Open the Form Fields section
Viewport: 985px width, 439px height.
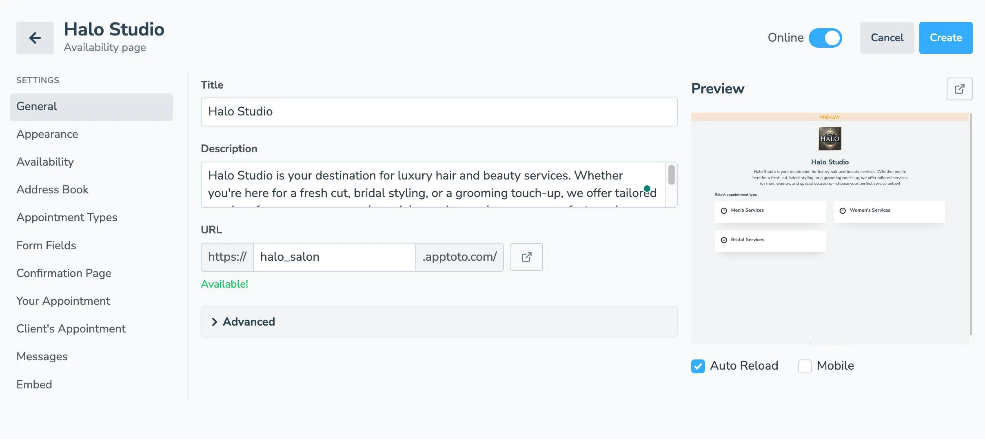[x=46, y=245]
